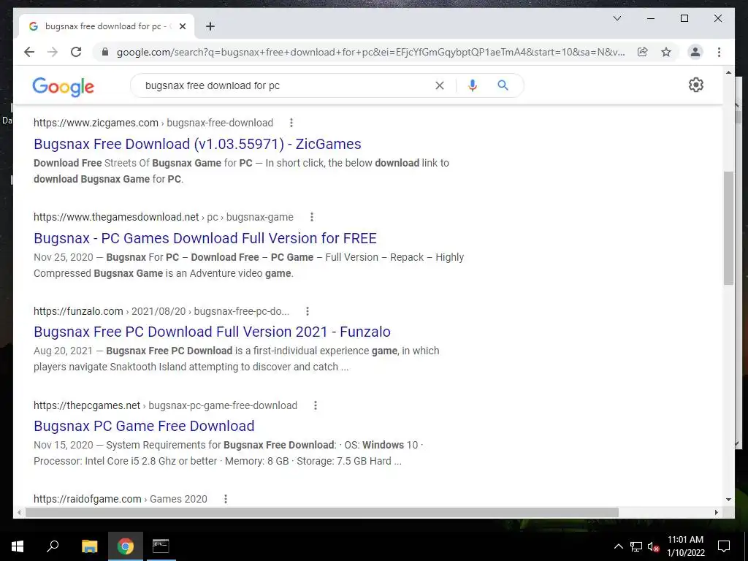Click the forward navigation arrow
Image resolution: width=748 pixels, height=561 pixels.
click(53, 52)
